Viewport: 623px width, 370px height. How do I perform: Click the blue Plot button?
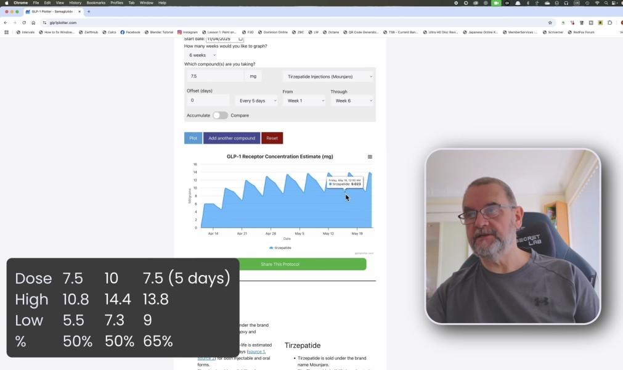pyautogui.click(x=193, y=138)
